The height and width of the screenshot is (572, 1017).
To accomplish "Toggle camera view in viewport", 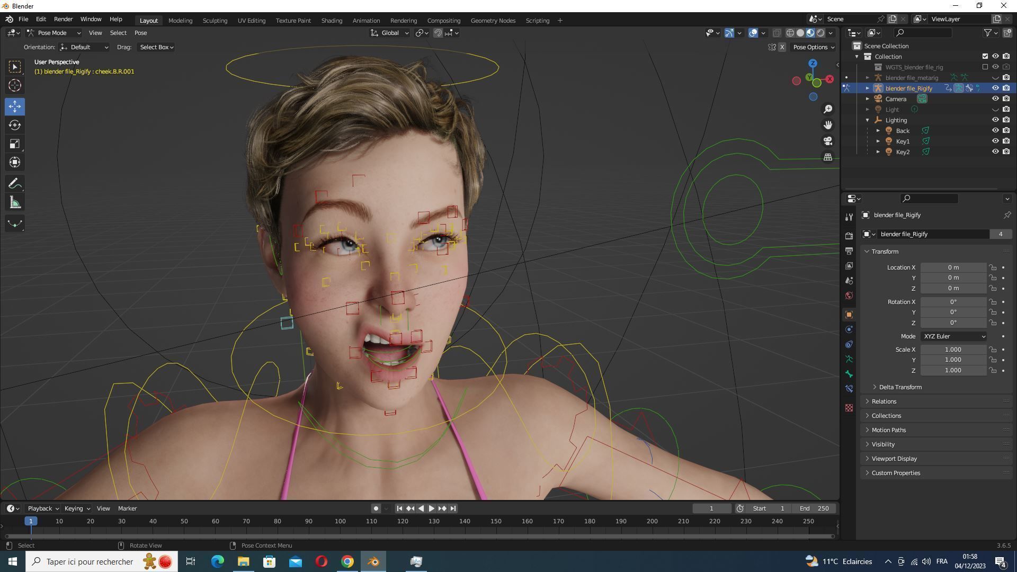I will [828, 141].
